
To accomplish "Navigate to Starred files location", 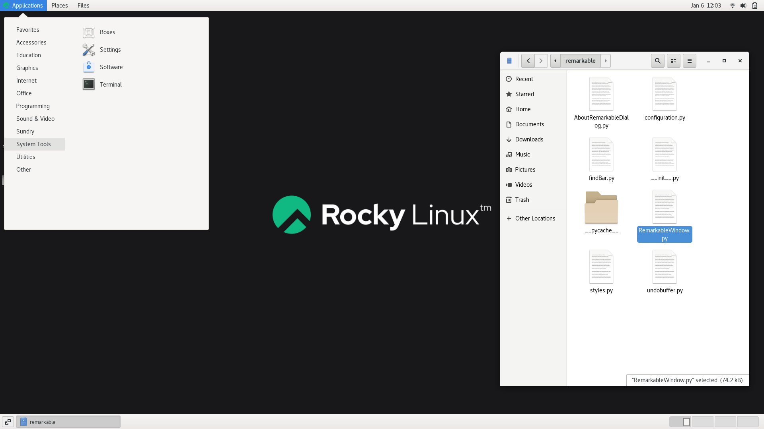I will pos(524,94).
